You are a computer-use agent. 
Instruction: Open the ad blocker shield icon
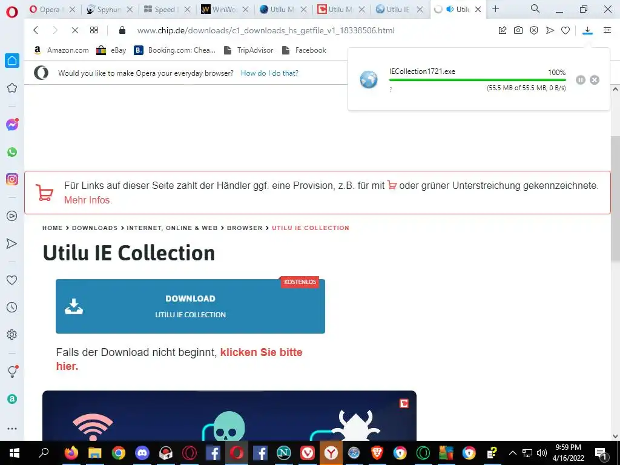(534, 30)
